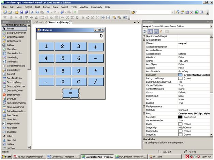Open the Undo history dropdown arrow
Screen dimensions: 214x160
[51, 12]
